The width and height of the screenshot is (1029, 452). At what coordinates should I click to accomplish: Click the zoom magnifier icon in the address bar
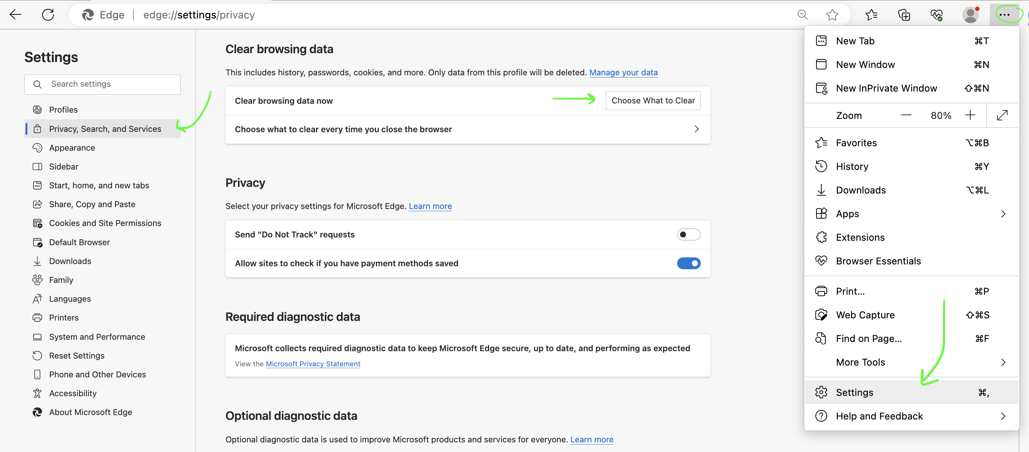[802, 15]
